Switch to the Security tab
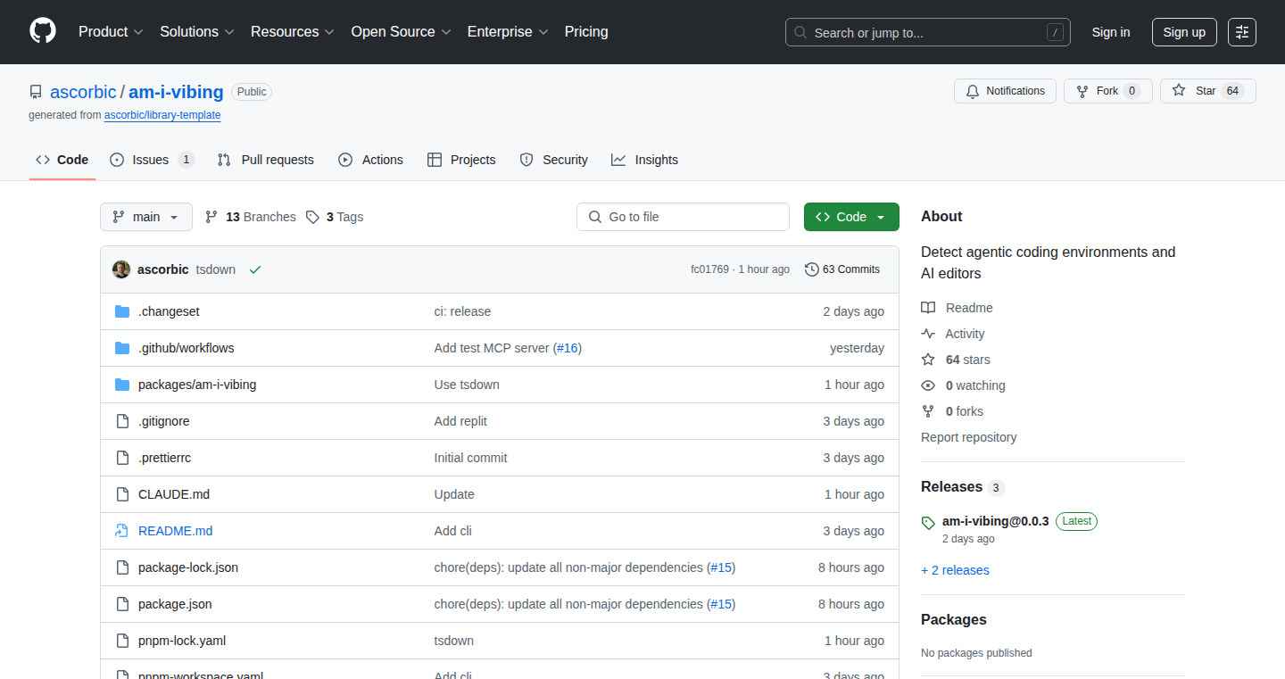Image resolution: width=1285 pixels, height=679 pixels. 553,160
